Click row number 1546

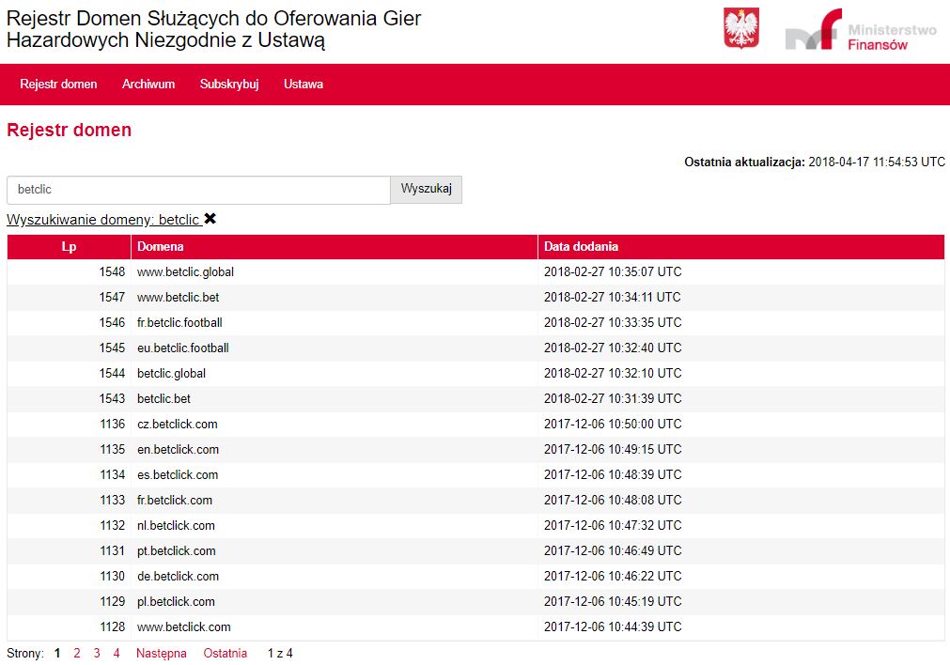pyautogui.click(x=112, y=323)
